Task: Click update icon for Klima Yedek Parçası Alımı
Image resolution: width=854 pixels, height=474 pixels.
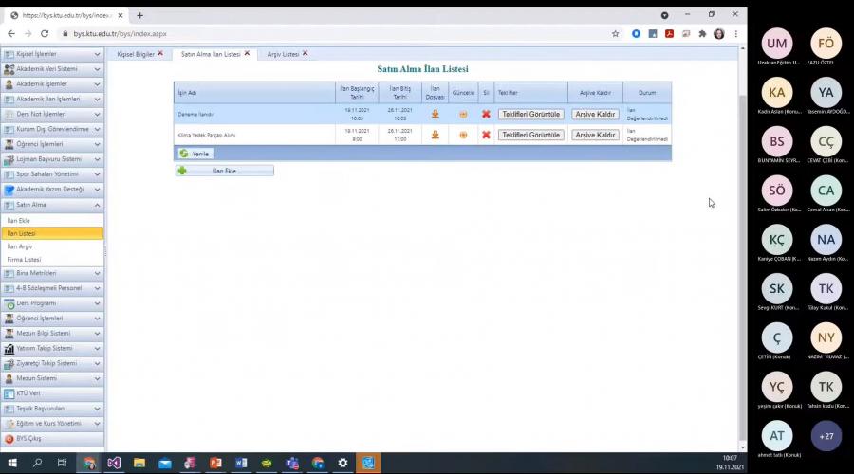Action: [463, 135]
